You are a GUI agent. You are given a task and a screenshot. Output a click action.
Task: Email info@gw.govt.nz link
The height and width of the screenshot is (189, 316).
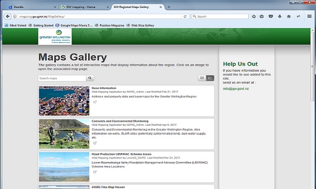coord(236,89)
